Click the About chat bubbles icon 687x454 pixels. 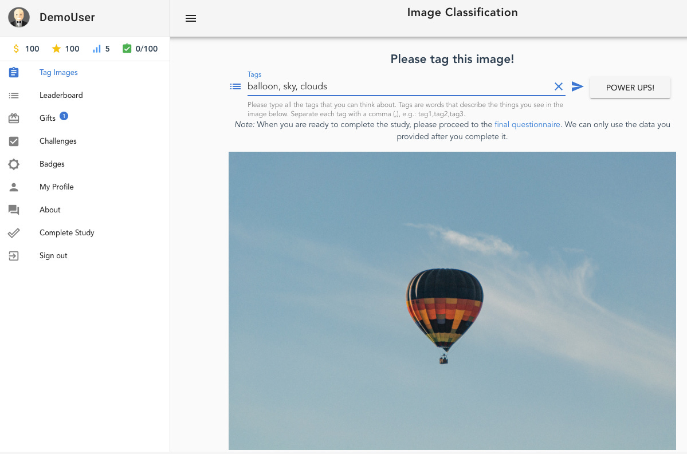[14, 210]
